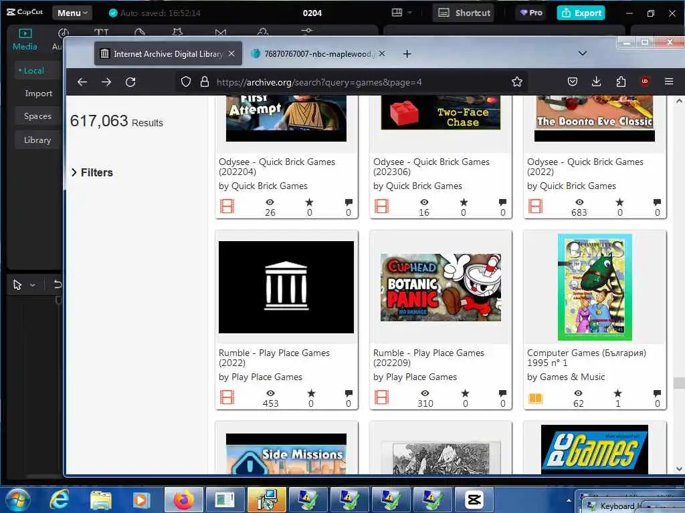
Task: Open the extensions puzzle icon
Action: [x=621, y=81]
